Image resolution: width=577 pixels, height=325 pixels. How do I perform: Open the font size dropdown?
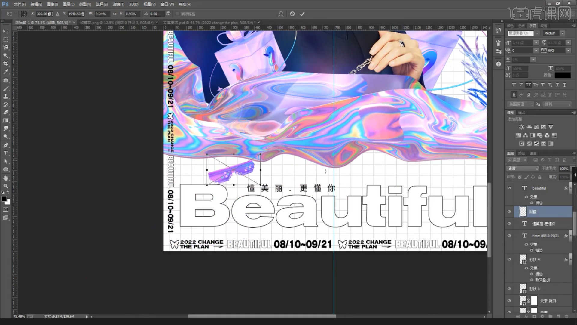536,43
